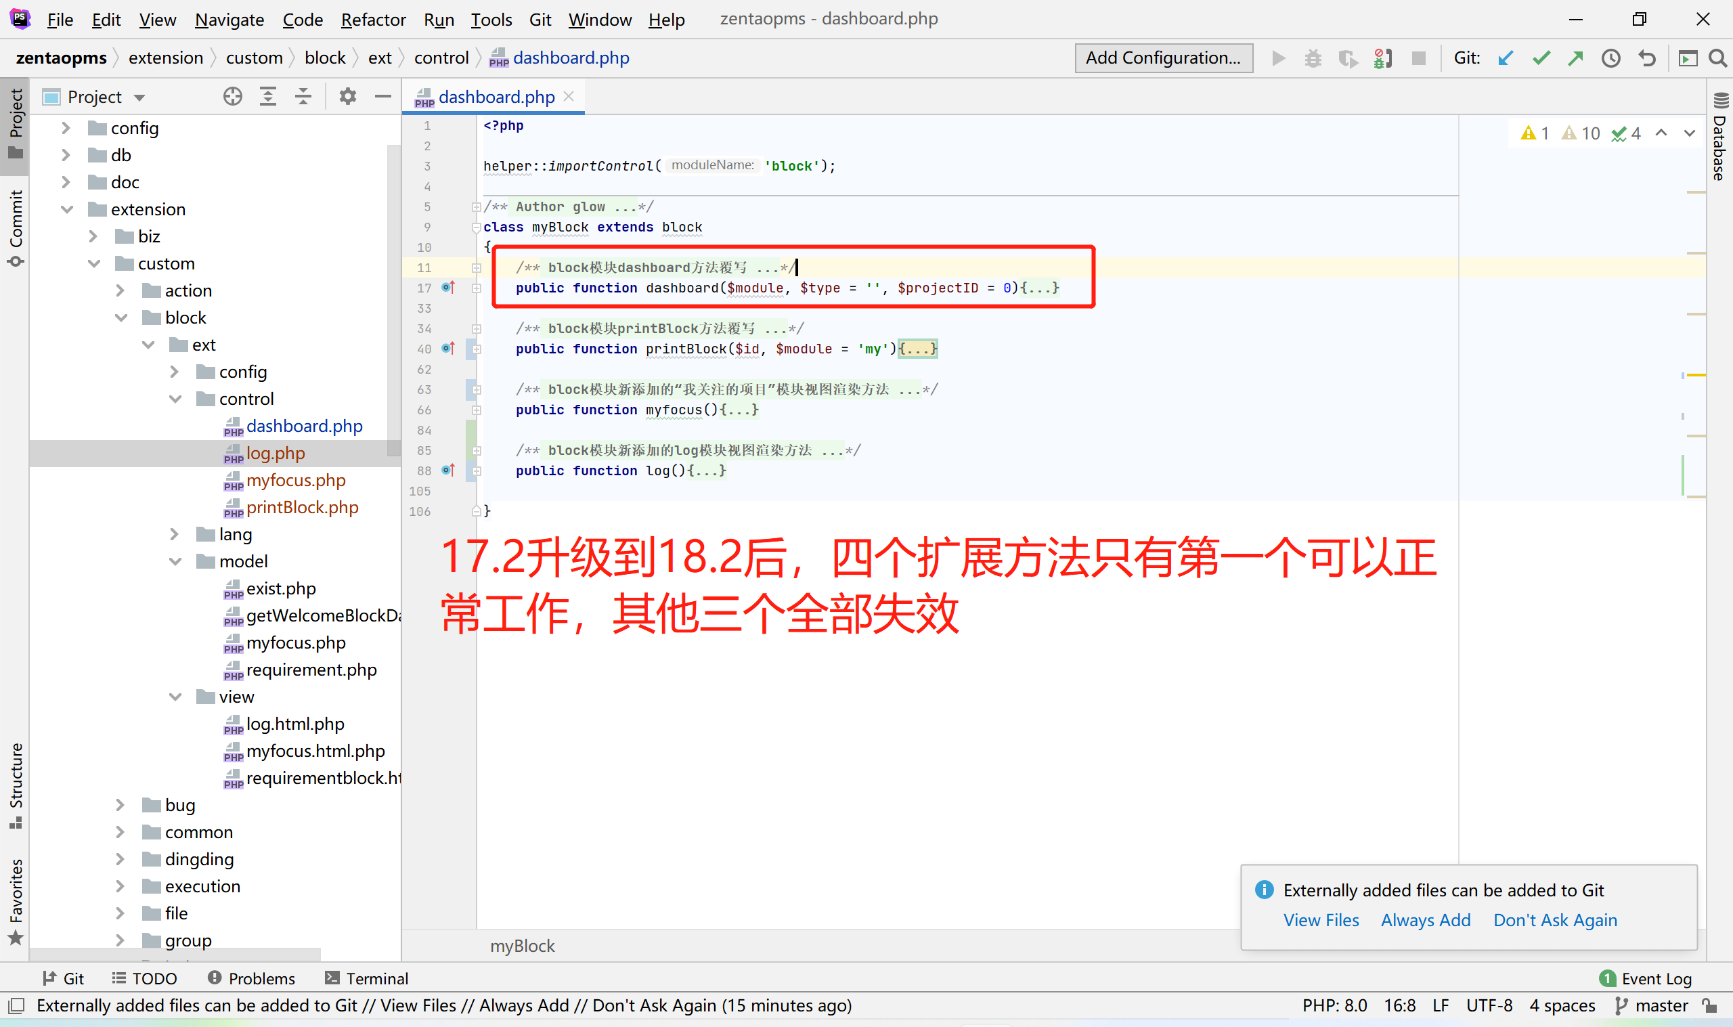
Task: Click the Rollback undo icon
Action: pos(1647,58)
